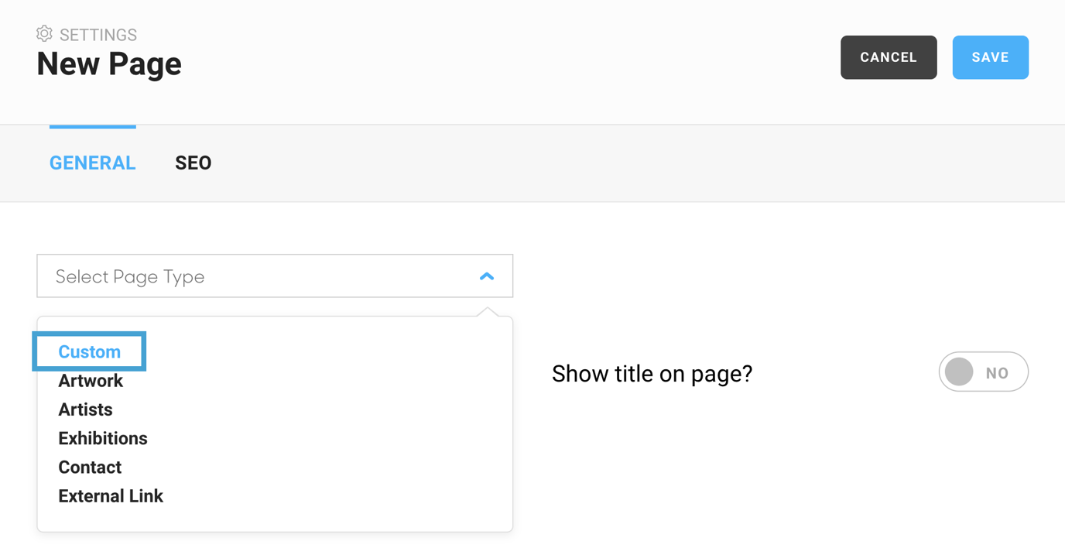Screen dimensions: 1065x548
Task: Choose 'Contact' page type
Action: coord(89,467)
